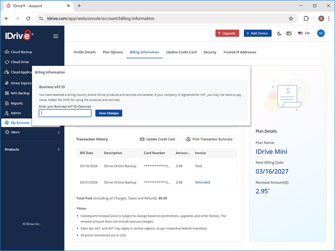The height and width of the screenshot is (251, 335).
Task: Click the red Upgrade button
Action: [227, 33]
